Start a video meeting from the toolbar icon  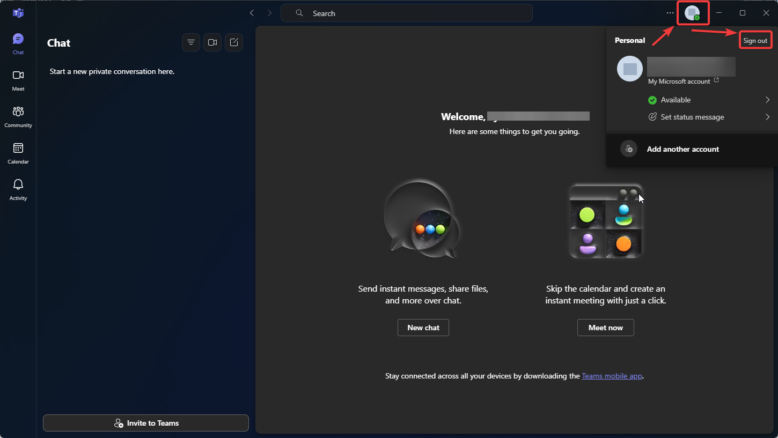pyautogui.click(x=212, y=42)
